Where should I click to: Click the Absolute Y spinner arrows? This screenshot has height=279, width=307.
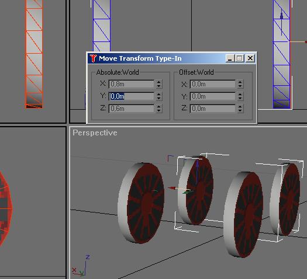(159, 96)
